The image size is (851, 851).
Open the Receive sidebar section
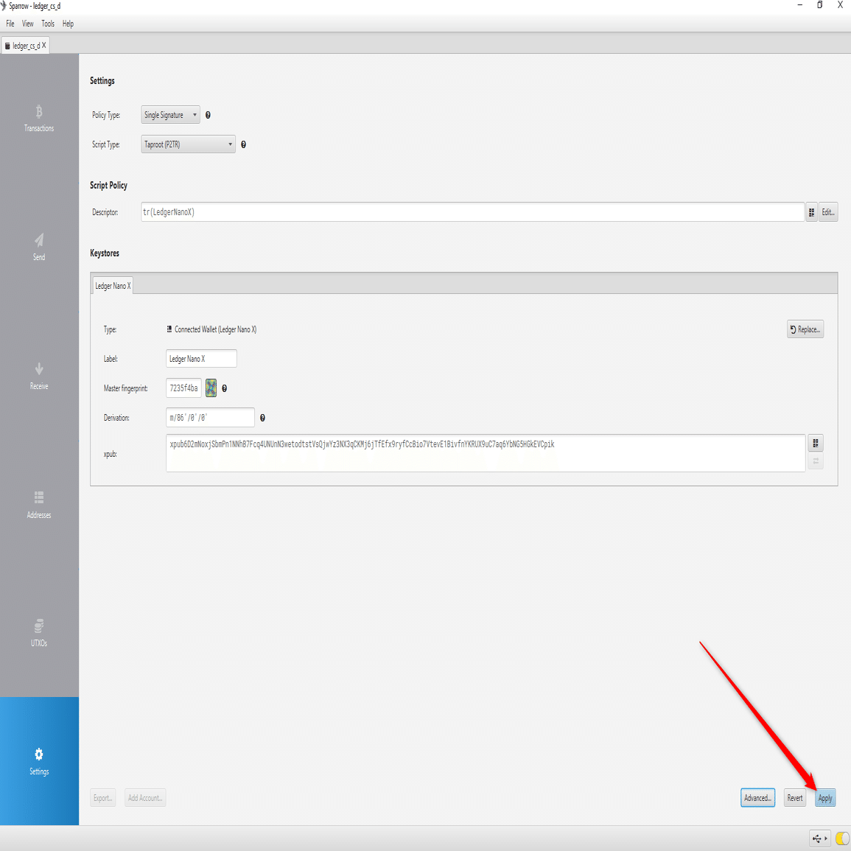point(39,376)
